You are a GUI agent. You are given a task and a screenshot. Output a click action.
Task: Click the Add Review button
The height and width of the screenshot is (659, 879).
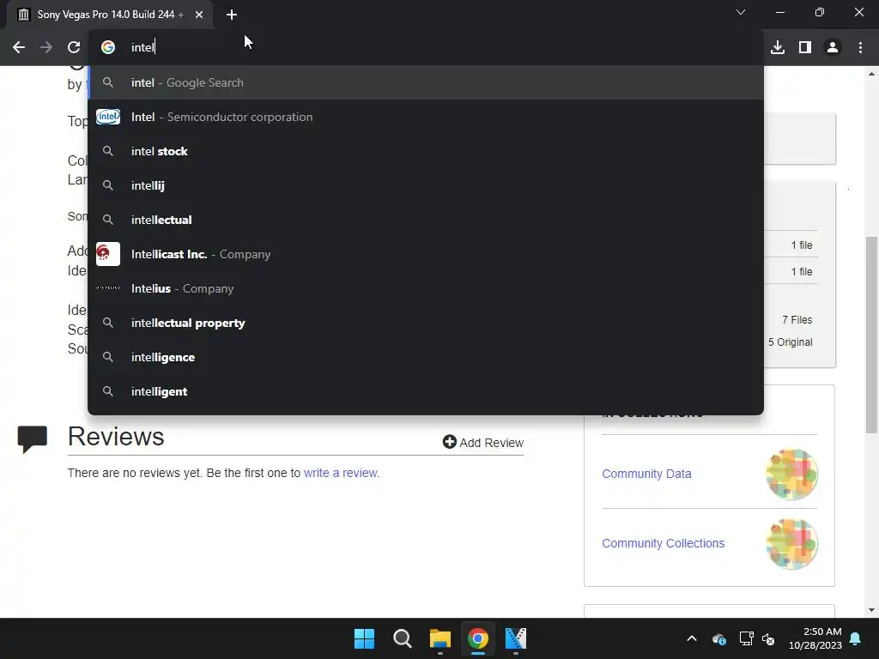[x=483, y=442]
